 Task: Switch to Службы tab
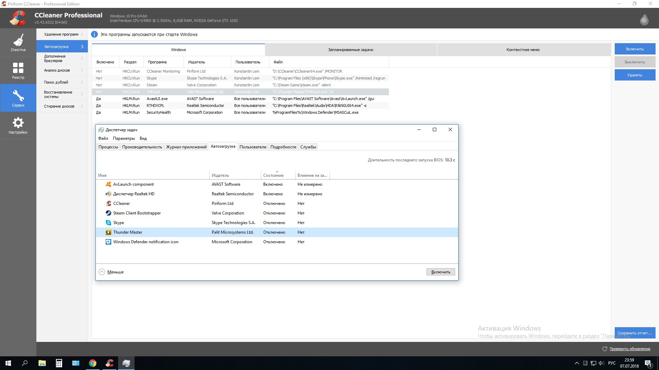308,147
